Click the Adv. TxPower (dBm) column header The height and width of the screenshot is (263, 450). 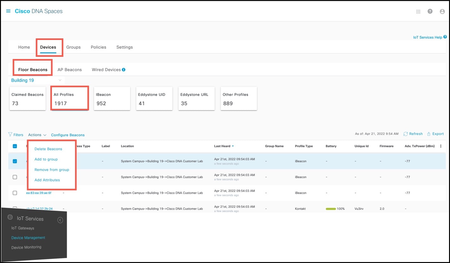pos(420,146)
